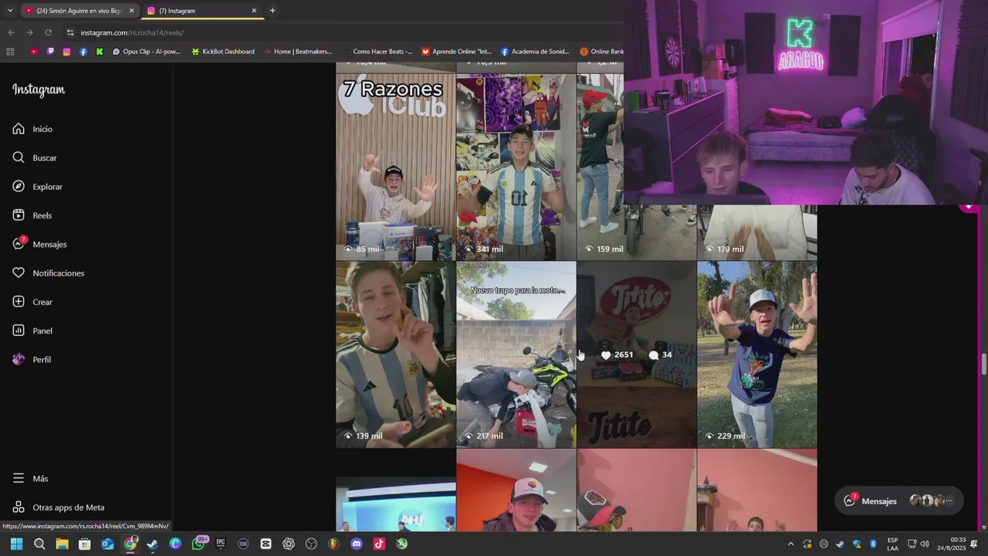Open Buscar search in Instagram sidebar
Screen dimensions: 988x556
pos(35,158)
